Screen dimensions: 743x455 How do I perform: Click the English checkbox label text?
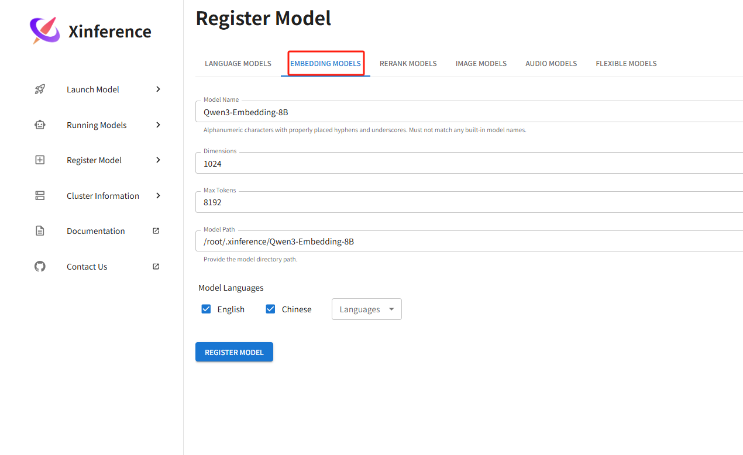pos(231,309)
